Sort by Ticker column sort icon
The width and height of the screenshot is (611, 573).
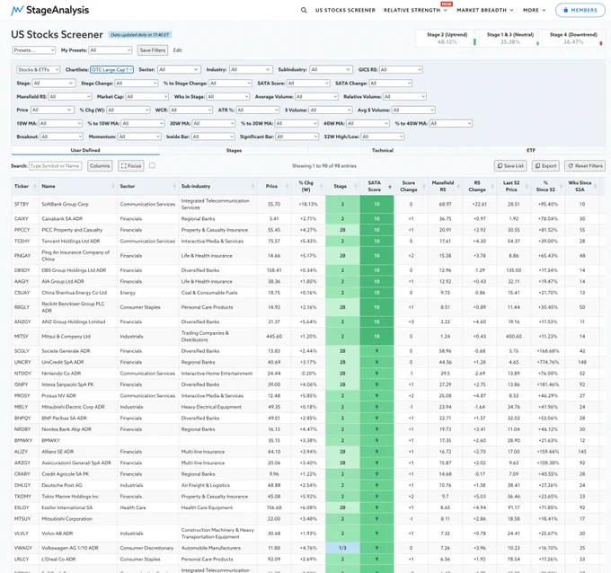tap(35, 187)
